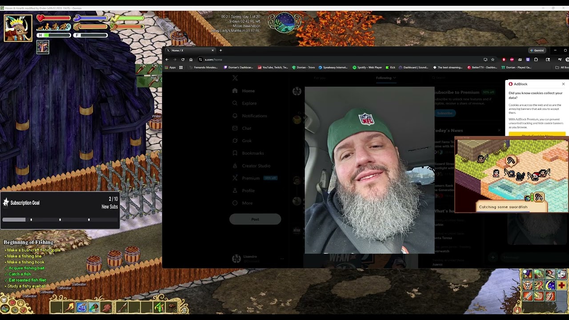
Task: Open the theater masks action menu icon
Action: pos(561,274)
